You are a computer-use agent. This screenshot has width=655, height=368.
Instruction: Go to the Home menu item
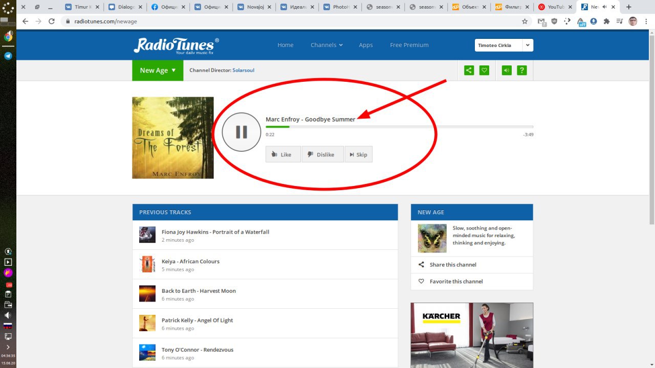pos(286,45)
